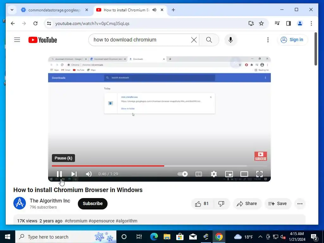Open the #opensource hashtag
324x243 pixels.
(x=101, y=221)
